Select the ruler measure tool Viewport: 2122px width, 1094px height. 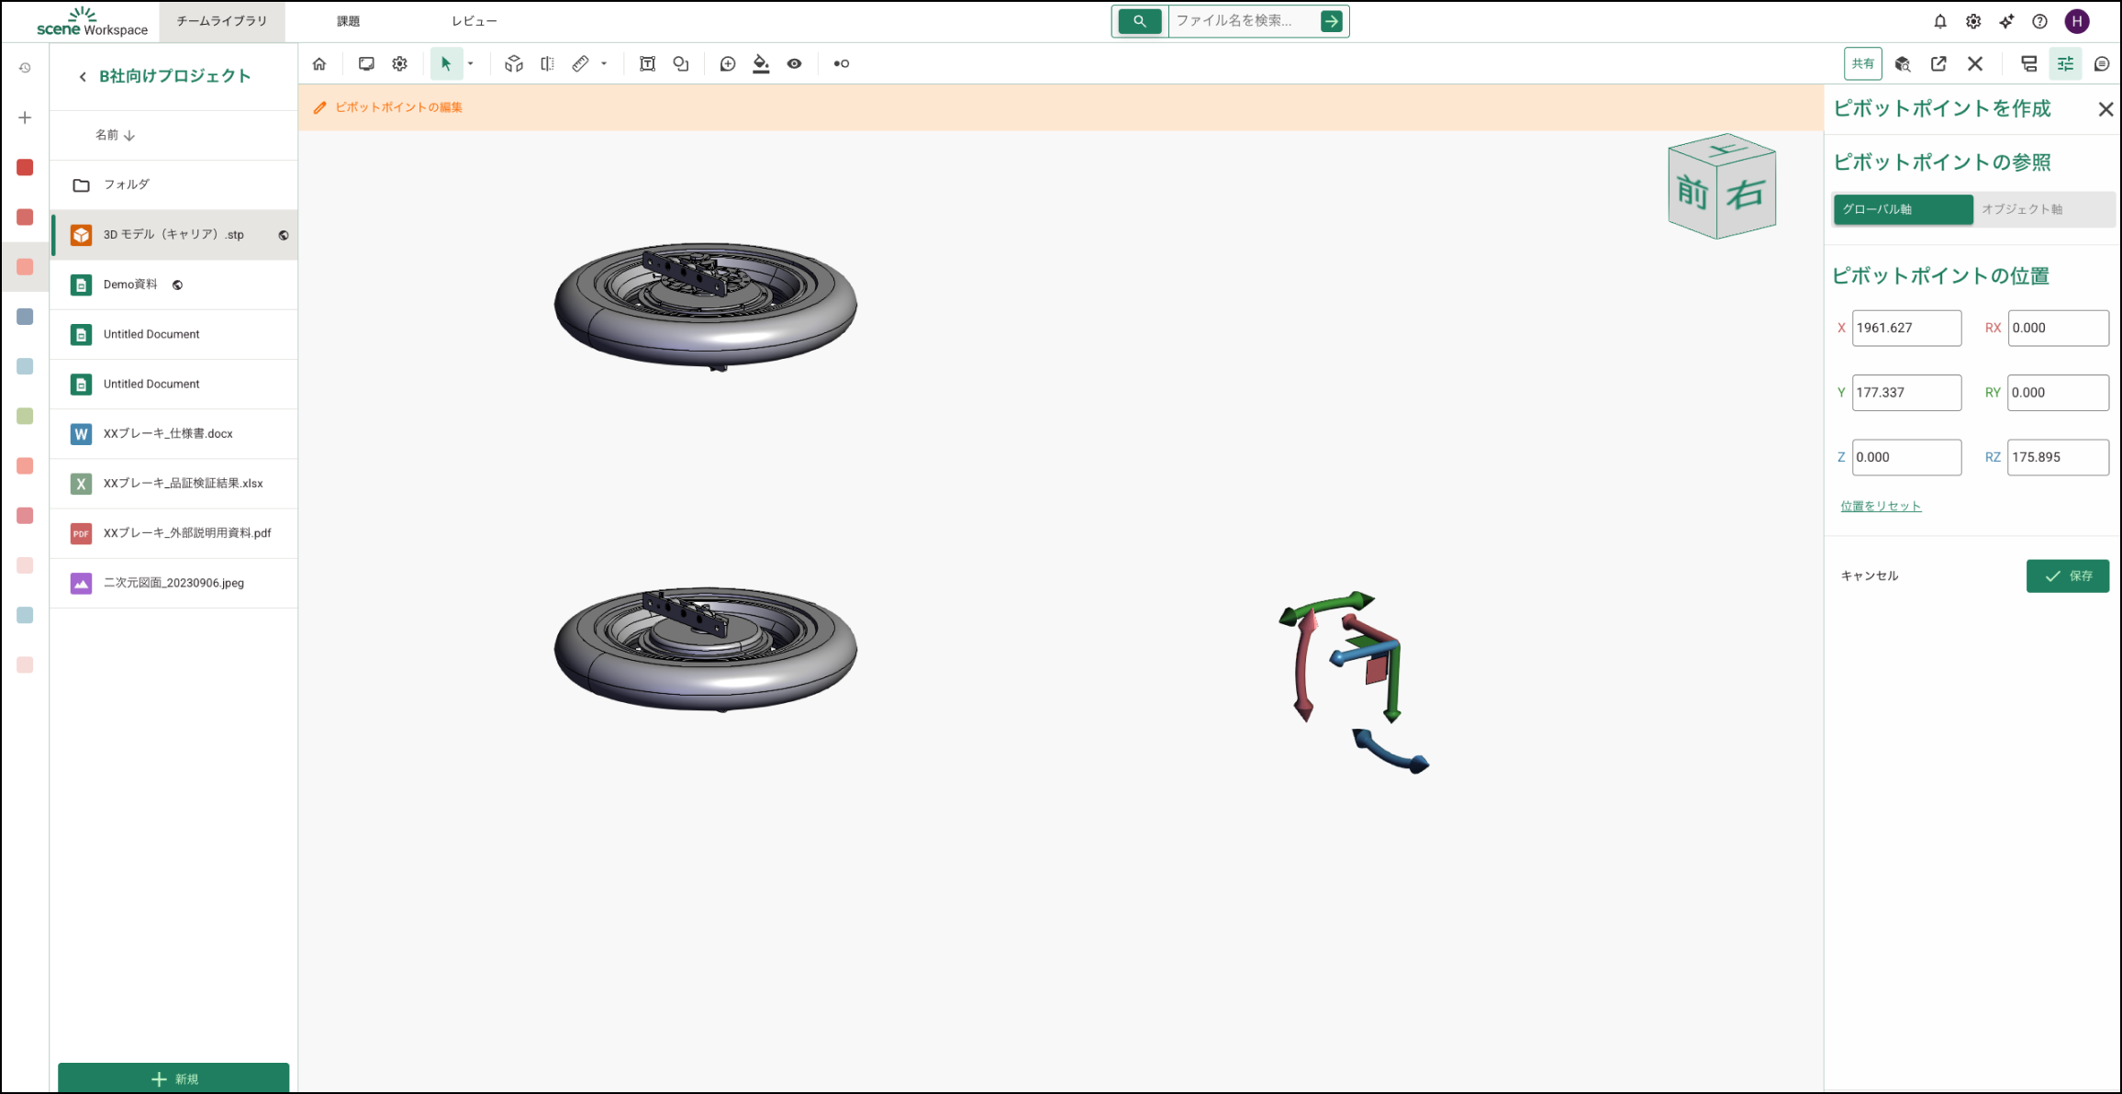[x=580, y=63]
